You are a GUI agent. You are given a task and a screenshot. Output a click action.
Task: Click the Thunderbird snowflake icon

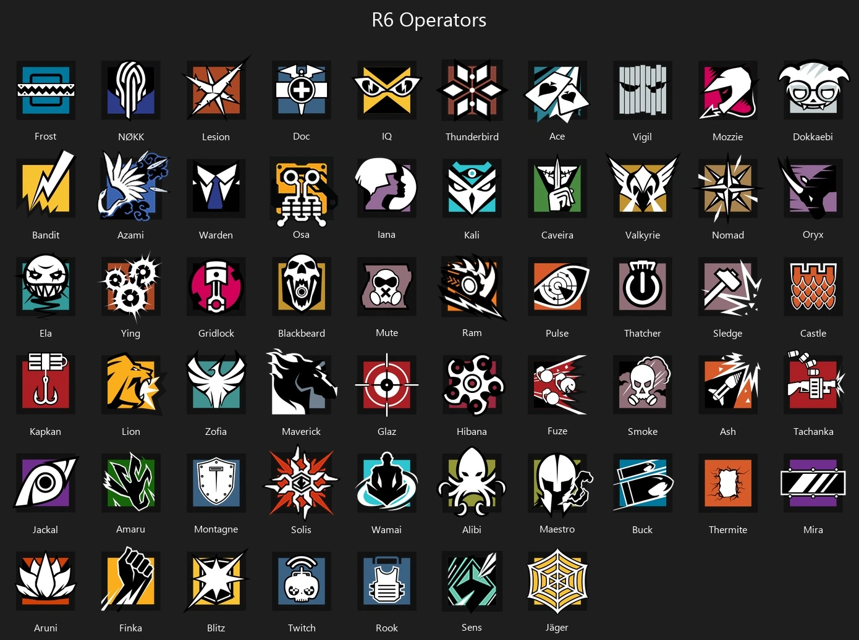(472, 90)
